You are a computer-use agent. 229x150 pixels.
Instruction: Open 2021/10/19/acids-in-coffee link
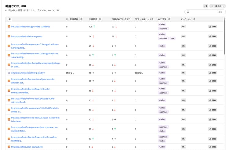tap(35, 110)
